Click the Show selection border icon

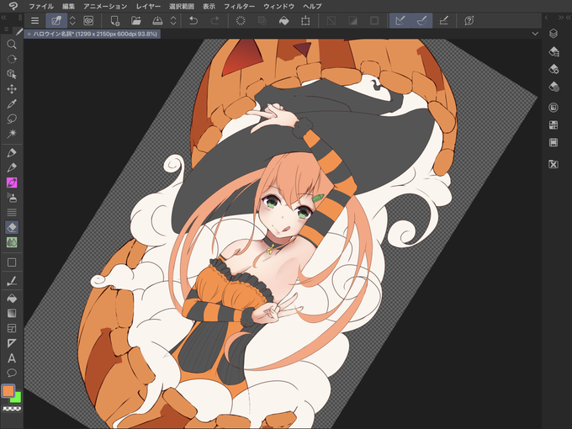(x=374, y=21)
